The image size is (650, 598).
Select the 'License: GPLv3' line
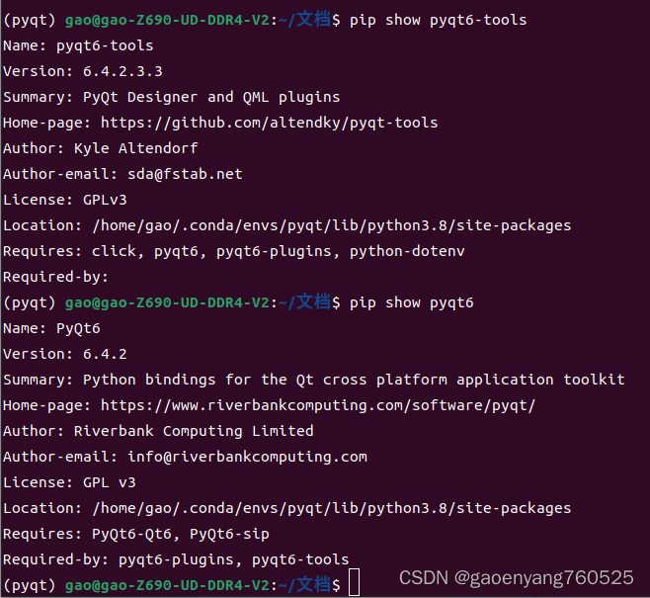click(x=65, y=200)
